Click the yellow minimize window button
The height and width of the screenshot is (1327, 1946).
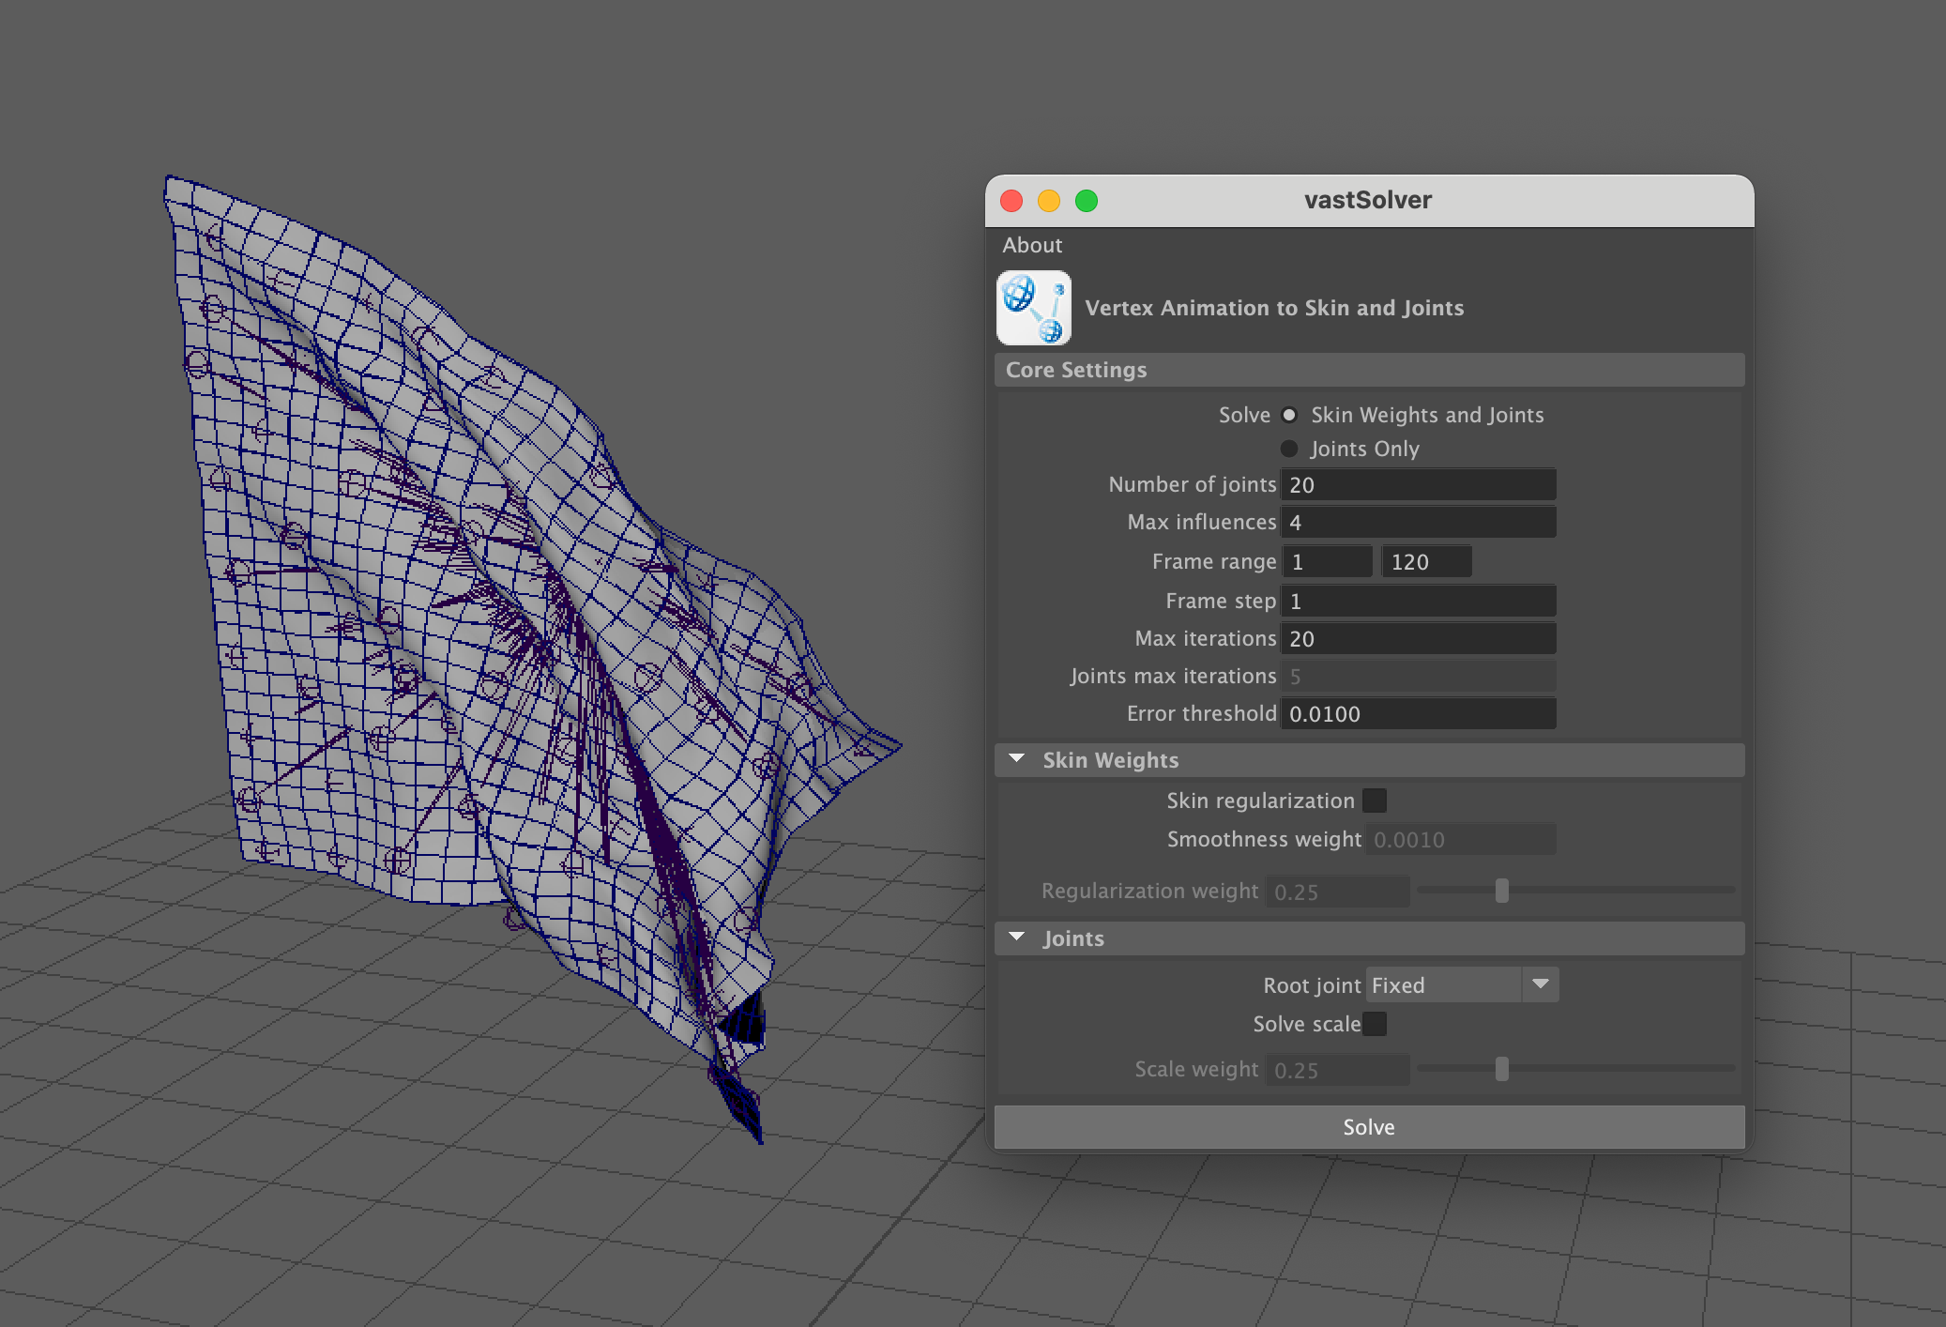click(x=1049, y=201)
